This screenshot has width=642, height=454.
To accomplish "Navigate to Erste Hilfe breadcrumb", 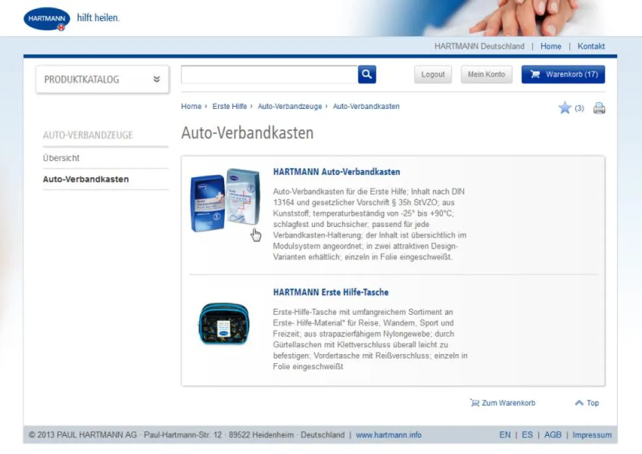I will coord(229,107).
